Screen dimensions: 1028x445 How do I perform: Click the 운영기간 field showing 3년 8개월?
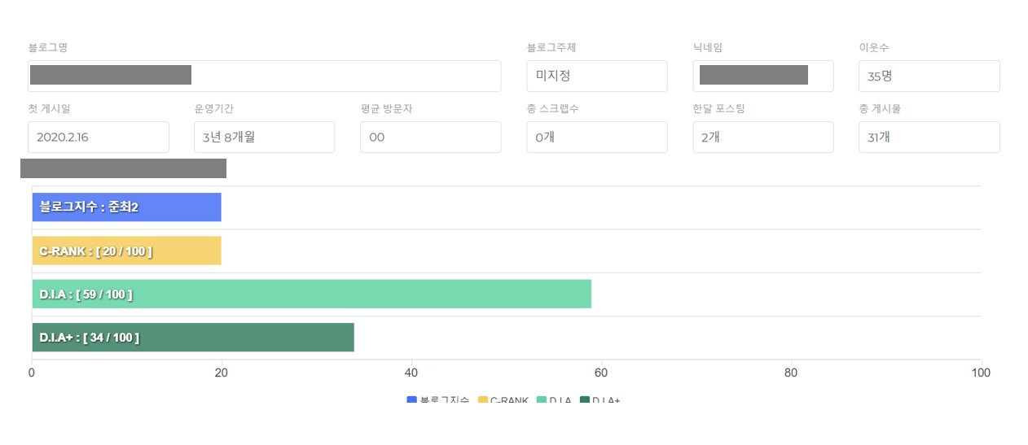pyautogui.click(x=265, y=137)
